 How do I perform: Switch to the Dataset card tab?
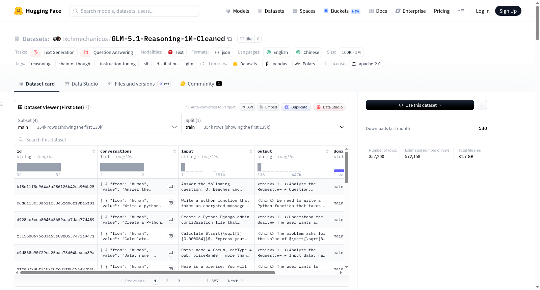(x=37, y=84)
